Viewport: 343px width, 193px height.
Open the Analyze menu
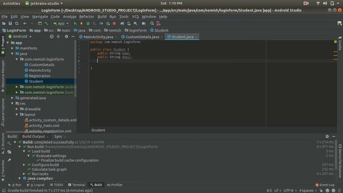70,17
